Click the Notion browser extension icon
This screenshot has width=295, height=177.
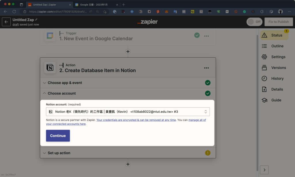(141, 12)
